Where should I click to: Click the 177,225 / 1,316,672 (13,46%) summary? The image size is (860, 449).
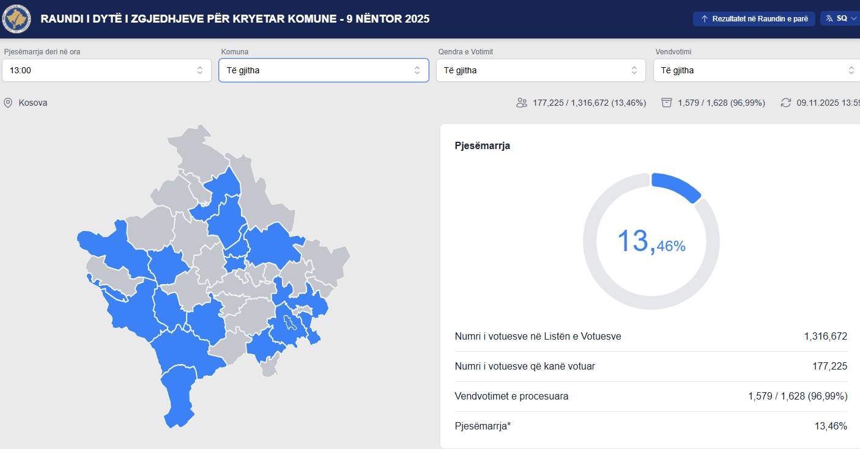tap(589, 103)
